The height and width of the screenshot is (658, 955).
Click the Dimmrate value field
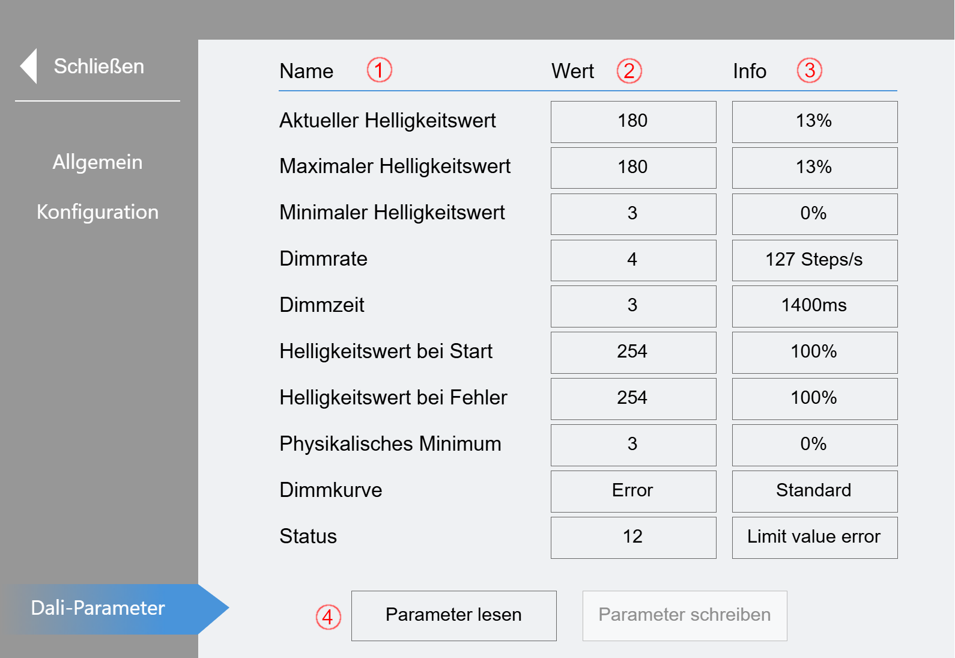[x=633, y=260]
